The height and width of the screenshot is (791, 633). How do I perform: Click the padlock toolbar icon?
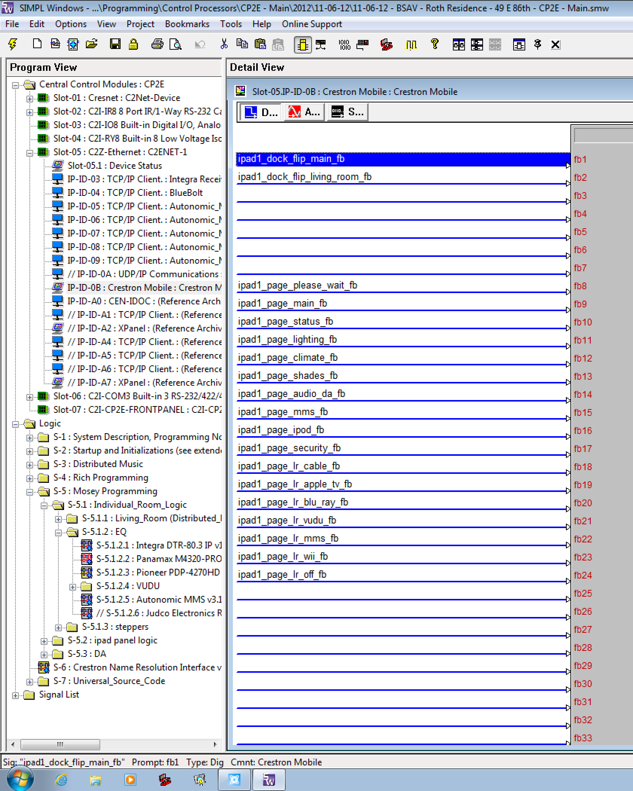[x=133, y=44]
